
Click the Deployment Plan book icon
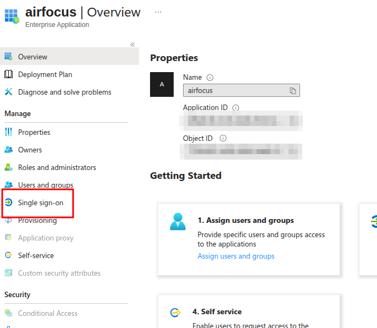(8, 74)
